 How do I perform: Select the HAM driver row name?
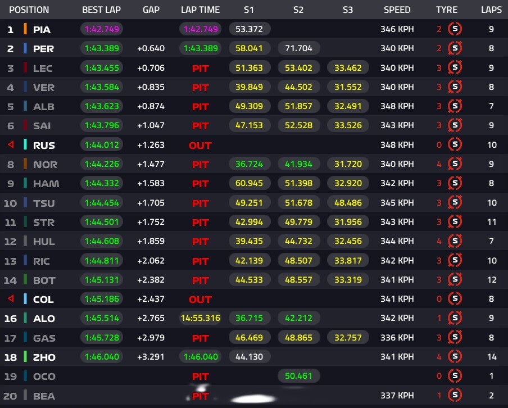46,184
